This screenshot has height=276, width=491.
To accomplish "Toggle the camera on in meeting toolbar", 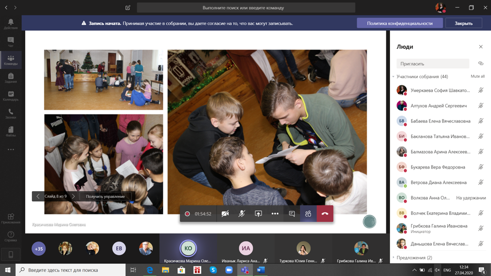I will click(x=225, y=214).
